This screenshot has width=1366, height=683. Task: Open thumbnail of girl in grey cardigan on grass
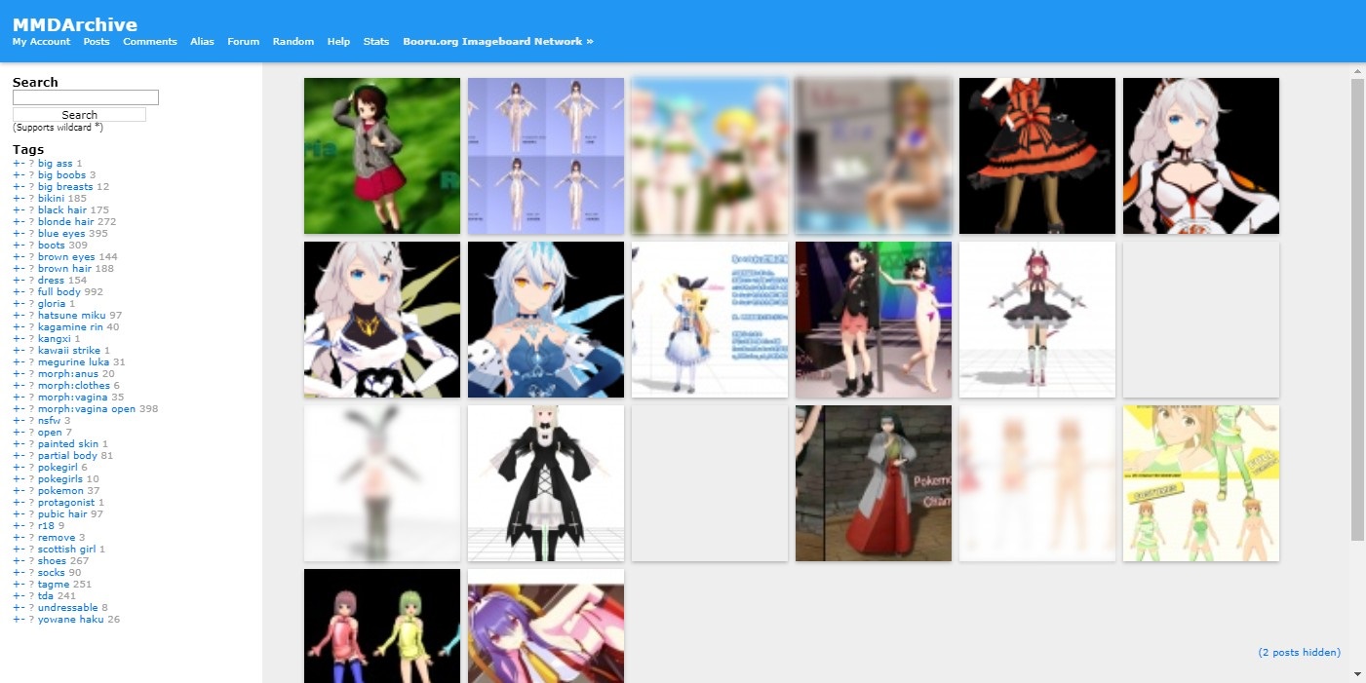[x=382, y=156]
